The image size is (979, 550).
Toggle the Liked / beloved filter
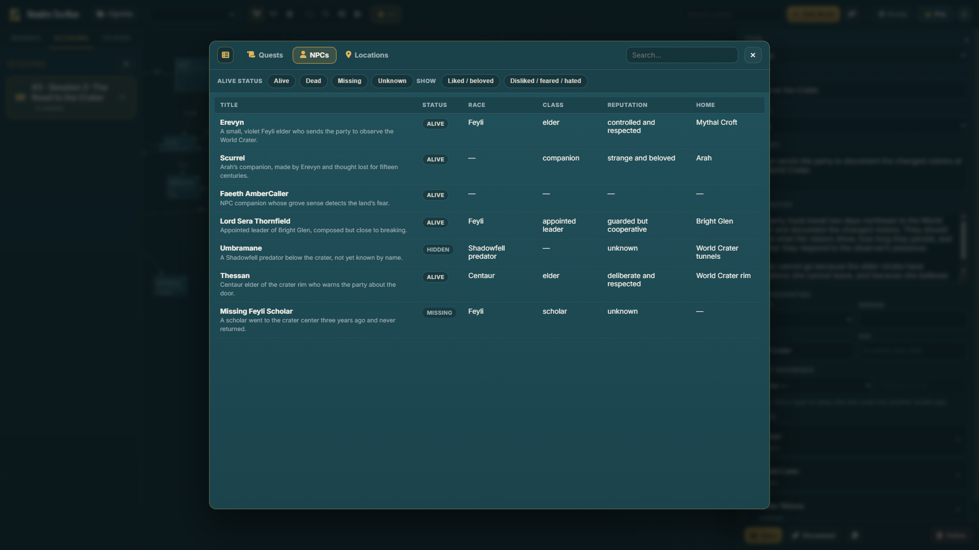[x=470, y=81]
